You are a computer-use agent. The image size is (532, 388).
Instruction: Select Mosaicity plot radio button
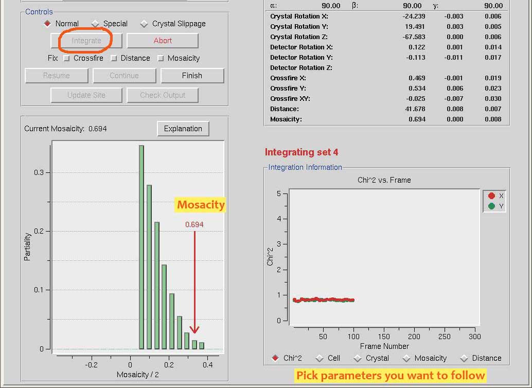pyautogui.click(x=406, y=358)
